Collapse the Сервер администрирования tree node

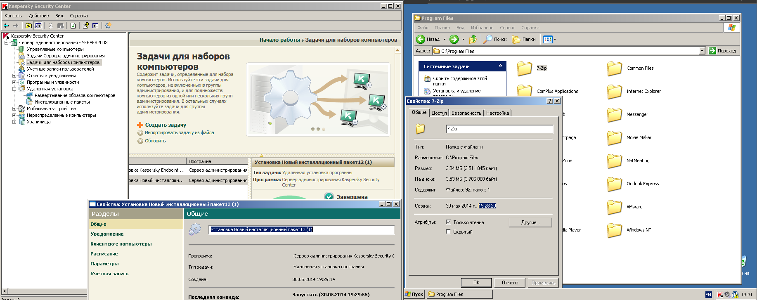coord(6,43)
